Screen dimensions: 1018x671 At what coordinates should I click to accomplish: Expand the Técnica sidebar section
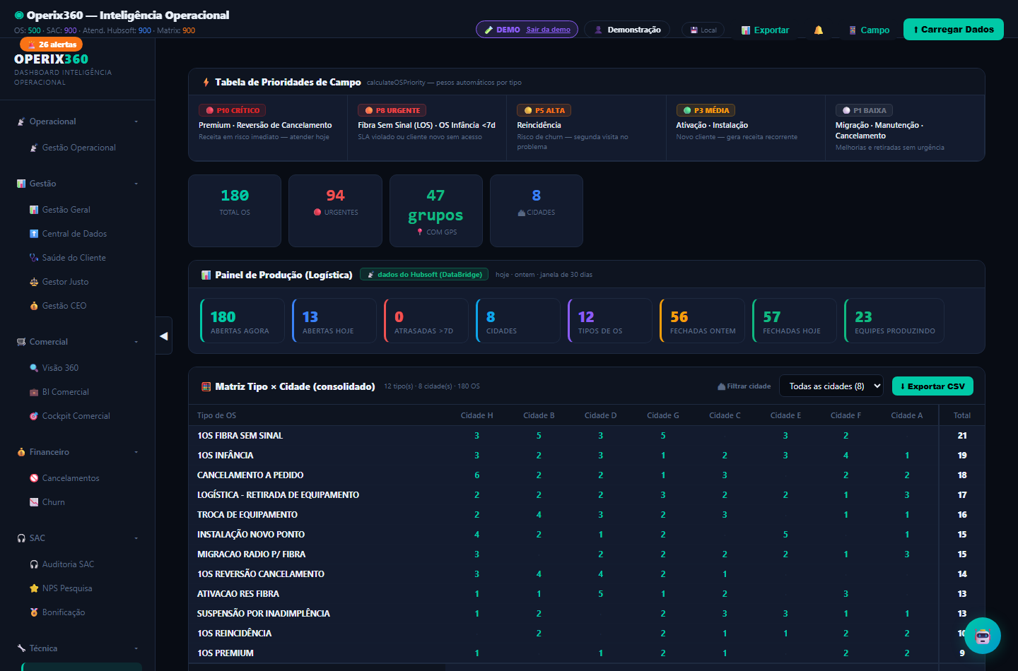pyautogui.click(x=78, y=648)
